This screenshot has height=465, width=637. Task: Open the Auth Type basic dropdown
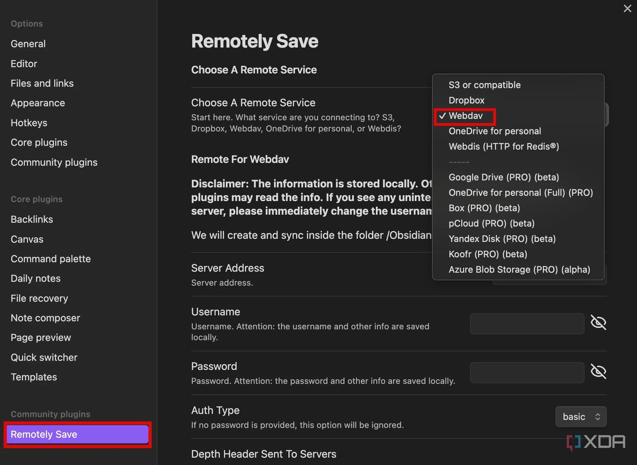(581, 417)
